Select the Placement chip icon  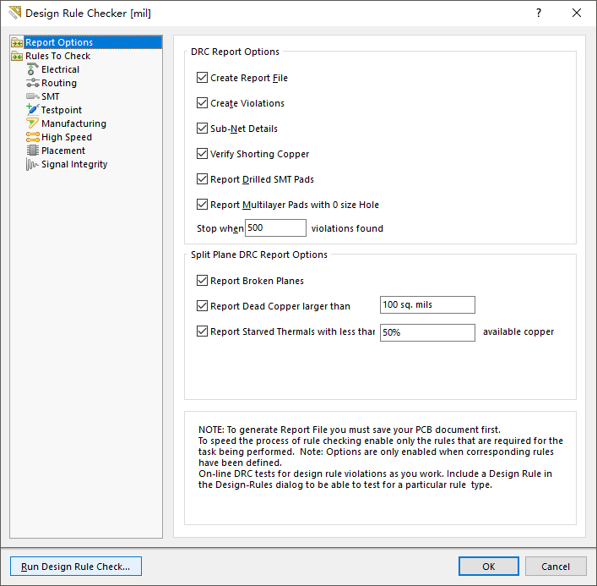(32, 151)
